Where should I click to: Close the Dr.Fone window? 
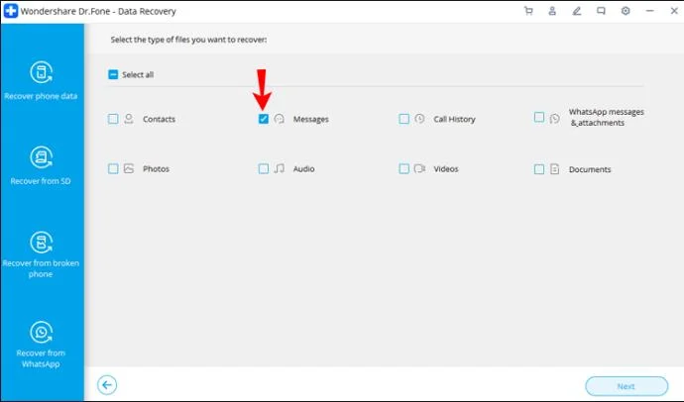click(x=674, y=11)
